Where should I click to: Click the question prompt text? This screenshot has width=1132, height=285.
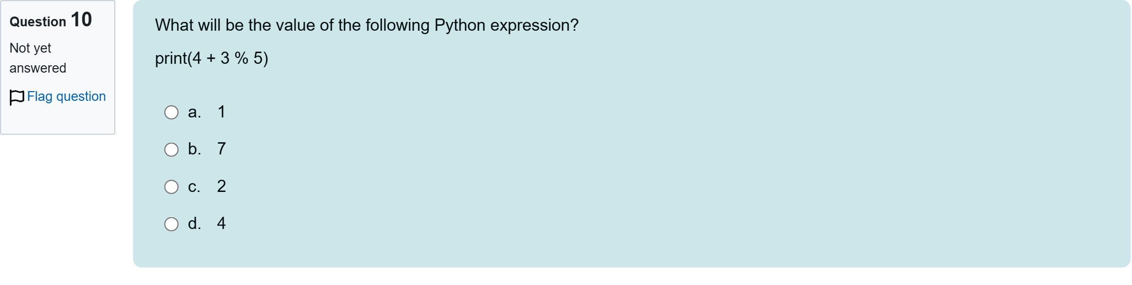366,25
